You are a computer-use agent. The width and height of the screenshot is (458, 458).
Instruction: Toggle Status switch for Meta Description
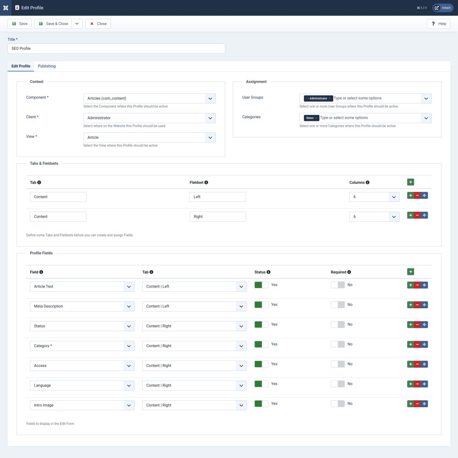261,305
